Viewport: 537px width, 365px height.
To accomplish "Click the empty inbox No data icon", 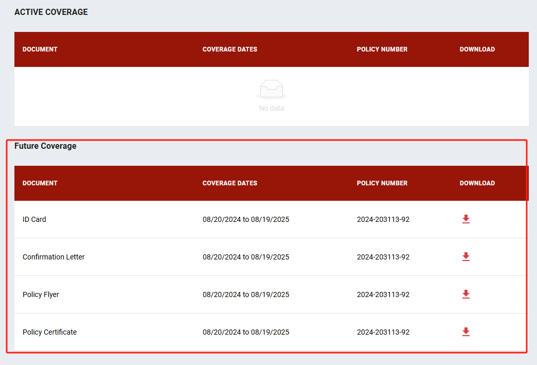I will coord(271,90).
